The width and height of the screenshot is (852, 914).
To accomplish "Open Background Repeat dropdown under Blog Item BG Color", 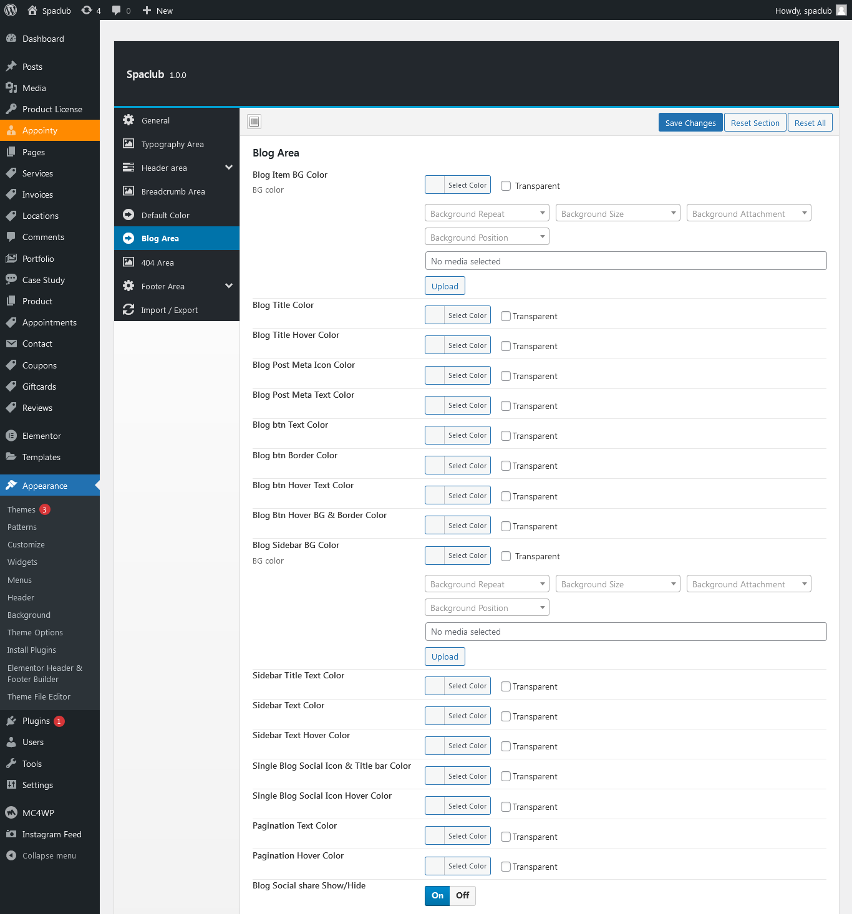I will coord(487,213).
